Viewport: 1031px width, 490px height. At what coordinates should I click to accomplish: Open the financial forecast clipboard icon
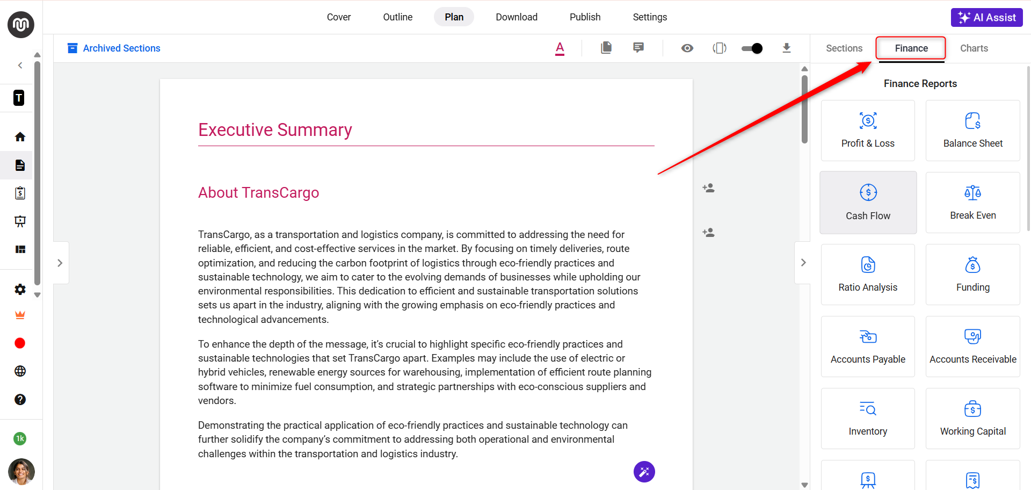click(20, 193)
